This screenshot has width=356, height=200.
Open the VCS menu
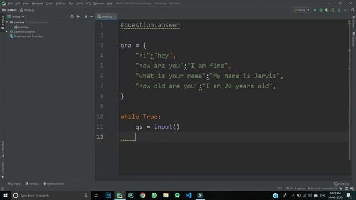pyautogui.click(x=88, y=4)
